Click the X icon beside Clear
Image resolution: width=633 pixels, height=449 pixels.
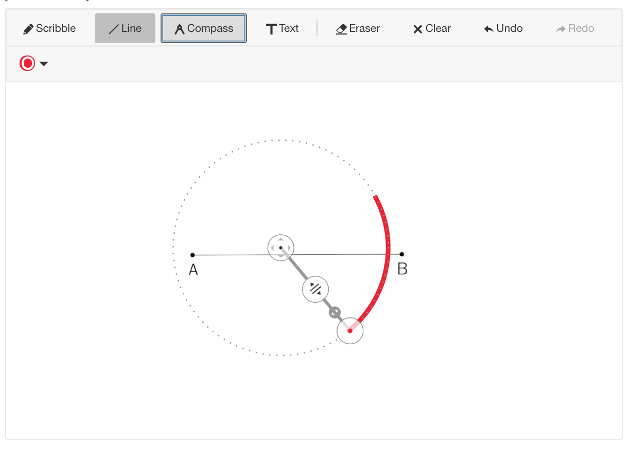tap(418, 29)
